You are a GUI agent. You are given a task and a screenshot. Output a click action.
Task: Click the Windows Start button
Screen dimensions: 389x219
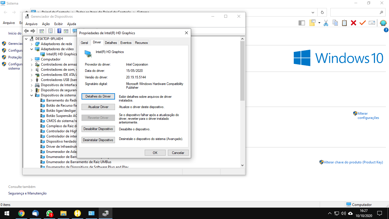click(x=7, y=213)
